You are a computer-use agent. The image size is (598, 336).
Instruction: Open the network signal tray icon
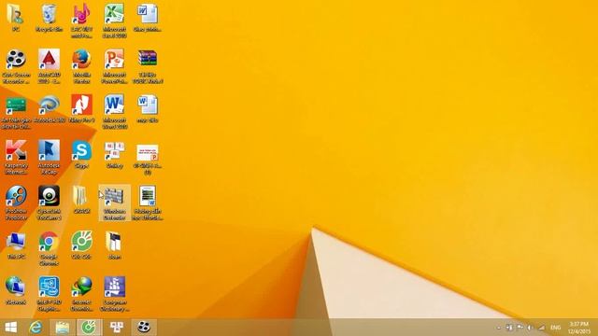542,328
